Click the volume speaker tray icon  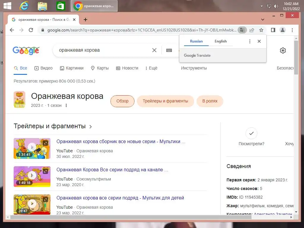276,6
